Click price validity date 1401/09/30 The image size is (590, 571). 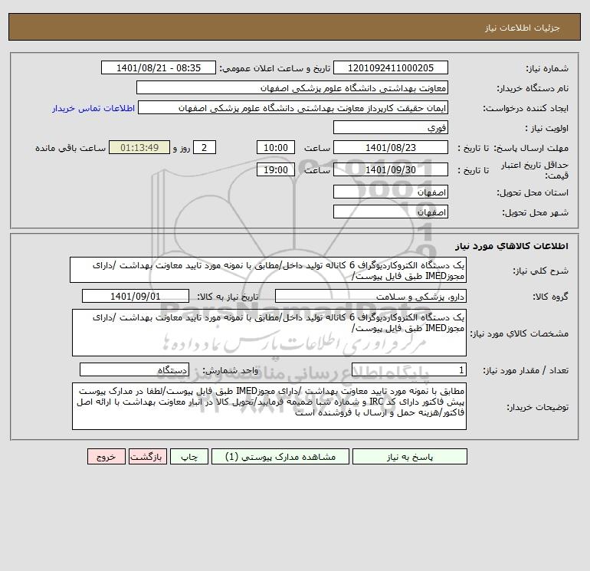pos(391,169)
